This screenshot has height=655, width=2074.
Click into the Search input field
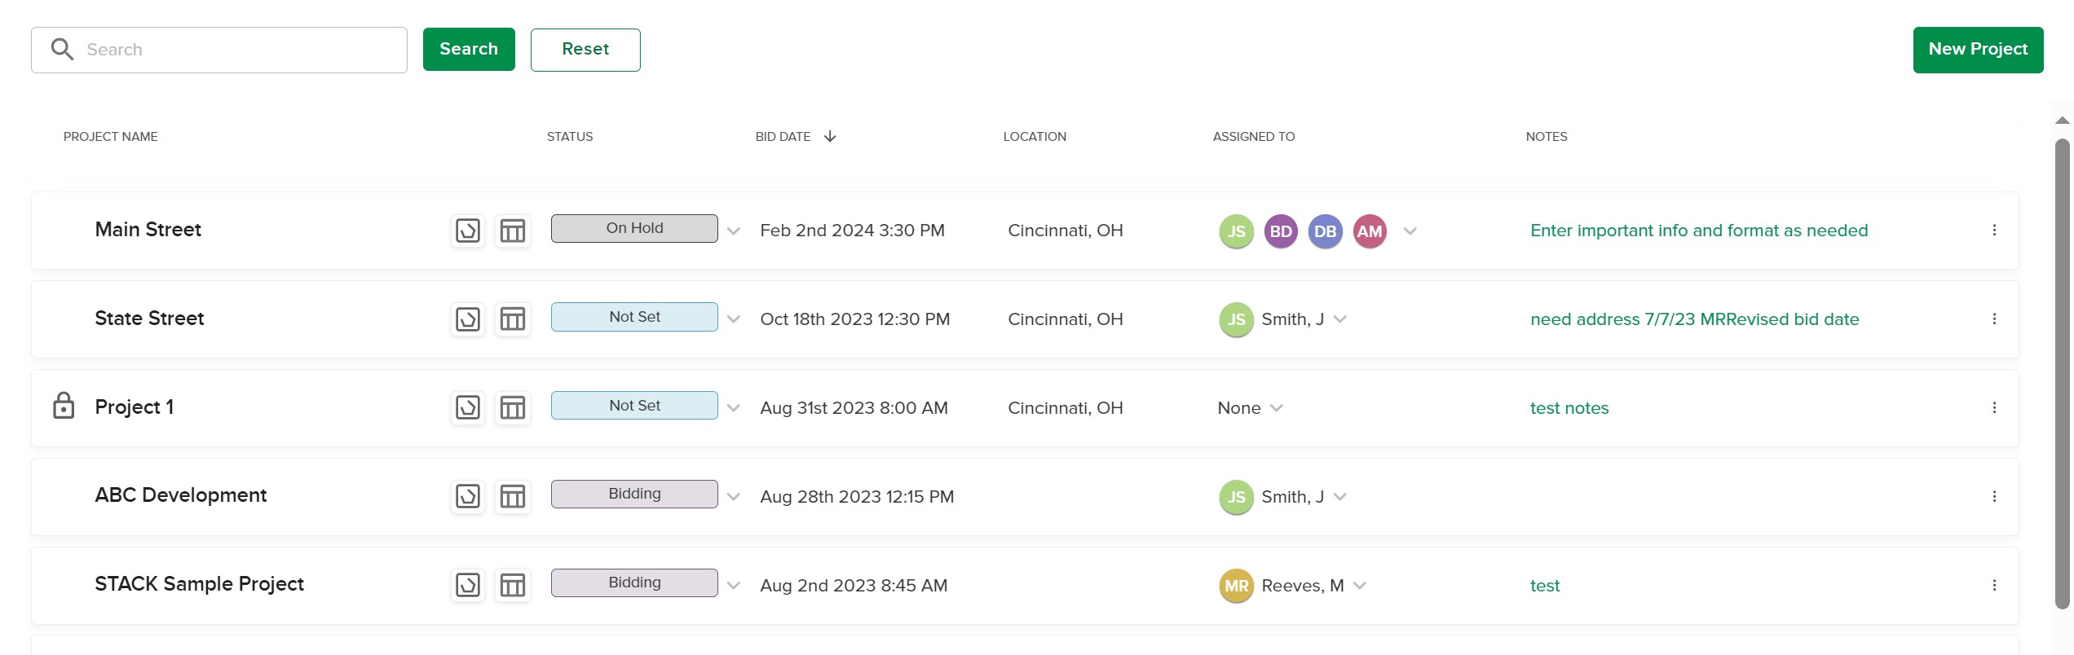(219, 50)
